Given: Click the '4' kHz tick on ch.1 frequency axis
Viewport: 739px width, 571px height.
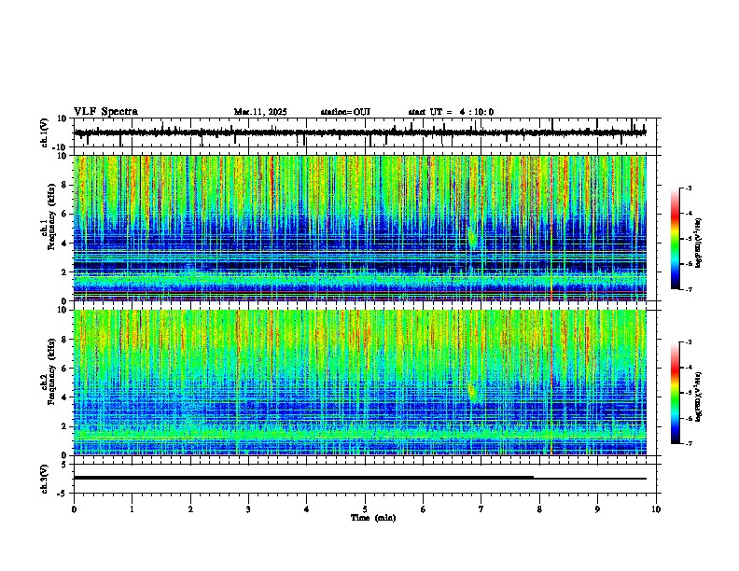Looking at the screenshot, I should (x=64, y=244).
